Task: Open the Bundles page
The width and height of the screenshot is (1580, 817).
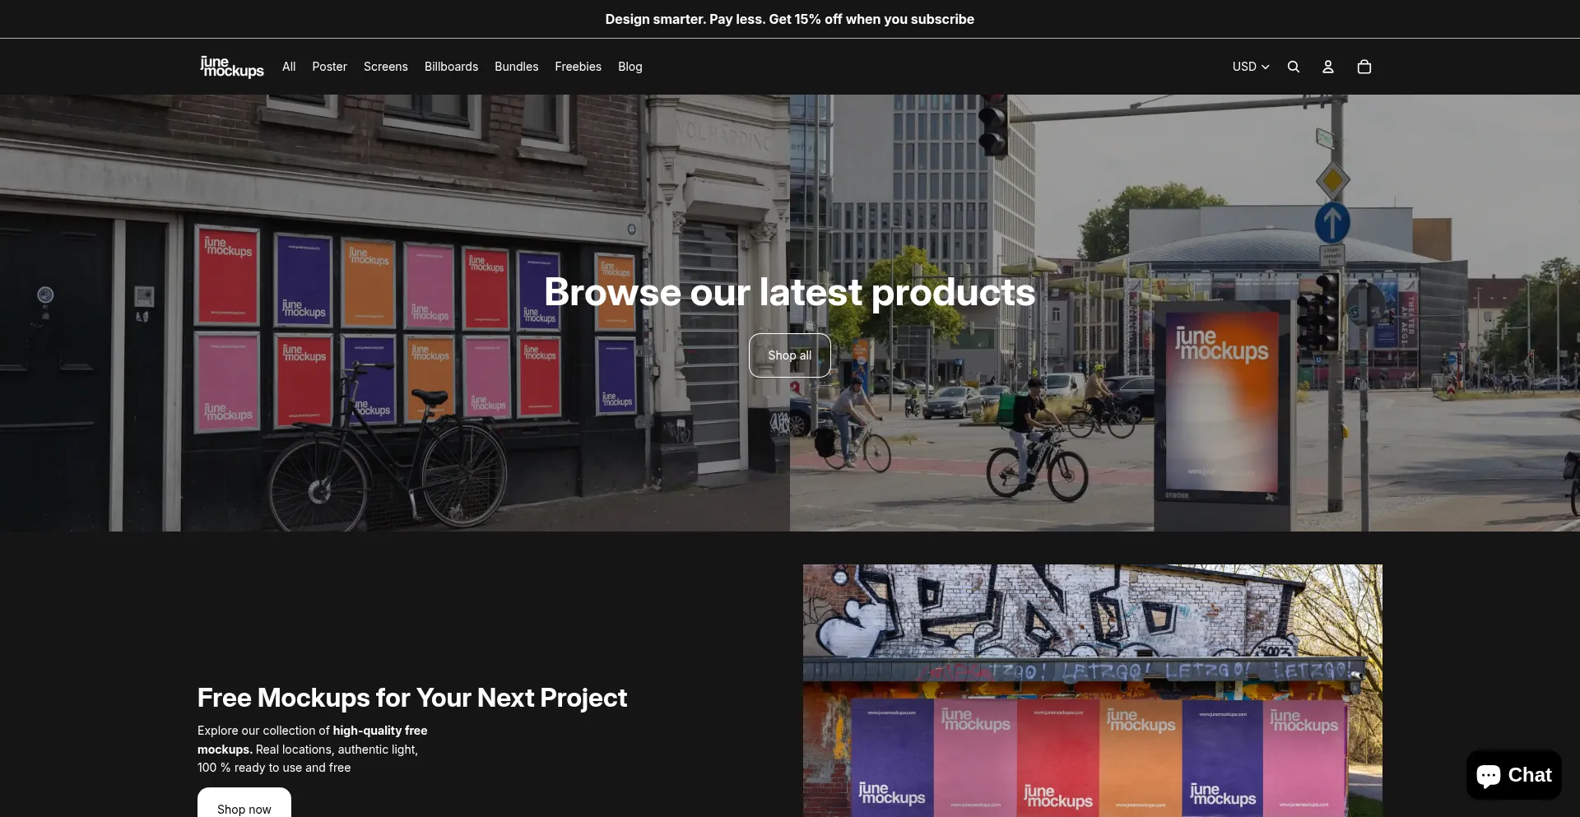Action: 516,67
